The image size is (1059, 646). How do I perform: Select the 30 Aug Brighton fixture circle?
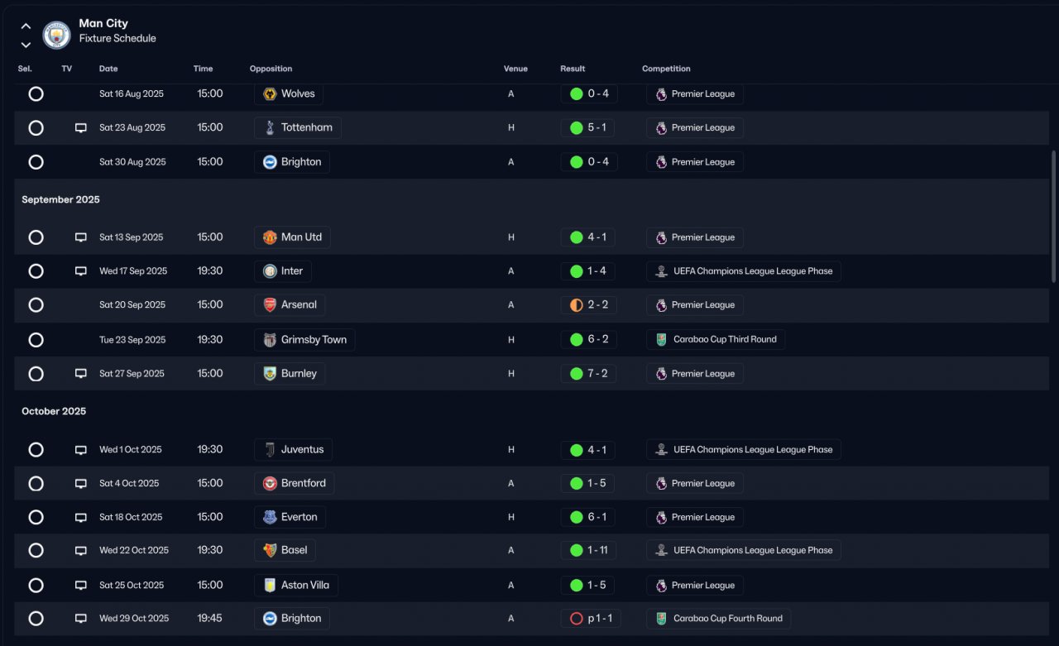36,162
